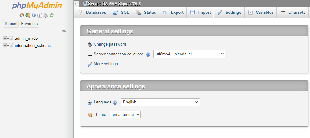Open the Theme dropdown showing pmahomme
Viewport: 310px width, 138px height.
pos(125,114)
